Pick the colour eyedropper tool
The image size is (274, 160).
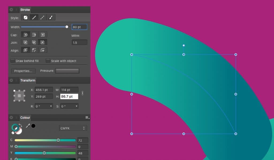coord(28,125)
